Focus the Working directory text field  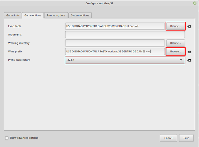[115, 43]
